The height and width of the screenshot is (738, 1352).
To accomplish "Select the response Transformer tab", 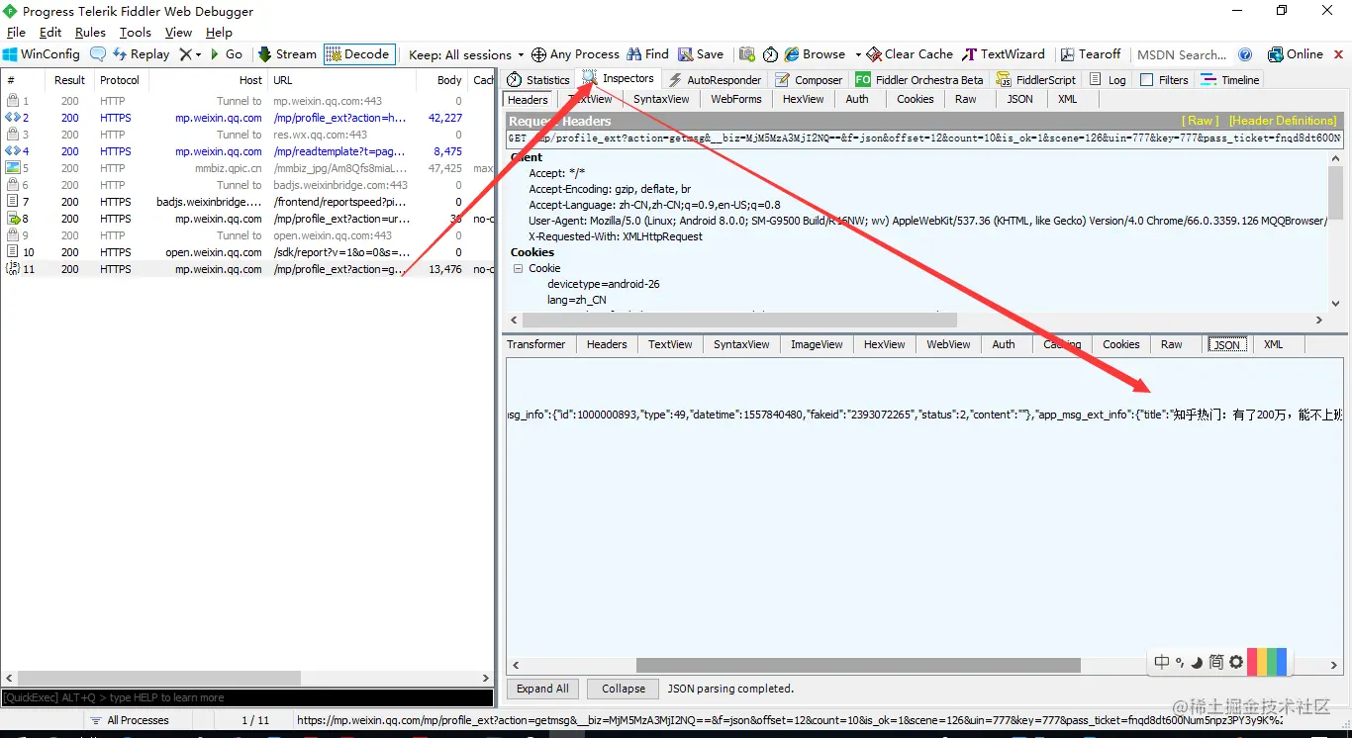I will [x=536, y=344].
